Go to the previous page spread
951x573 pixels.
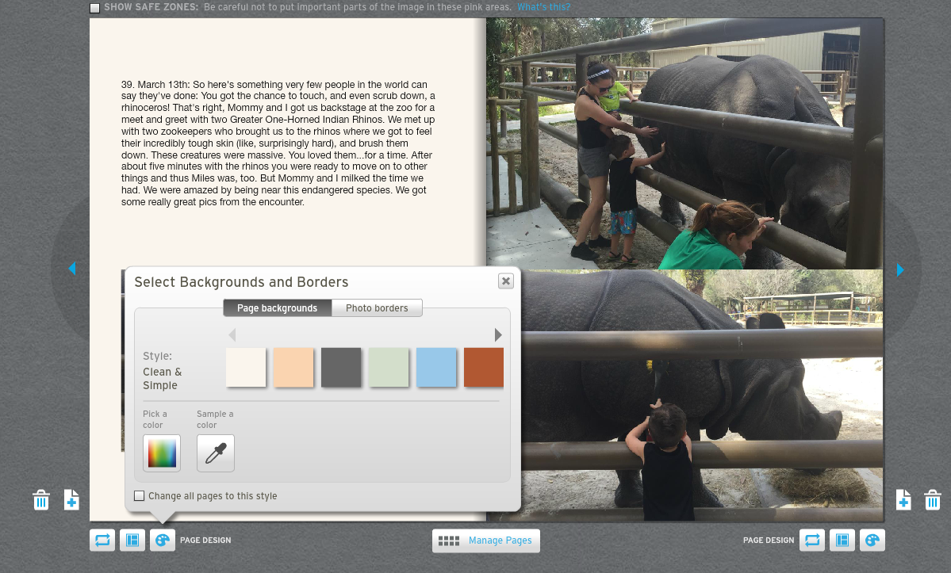(x=72, y=269)
